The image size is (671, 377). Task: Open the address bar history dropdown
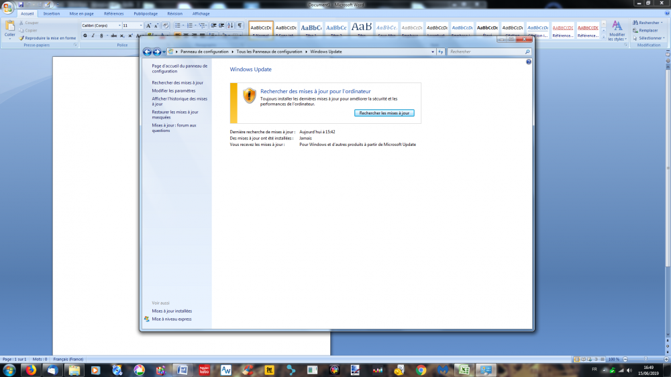click(433, 52)
